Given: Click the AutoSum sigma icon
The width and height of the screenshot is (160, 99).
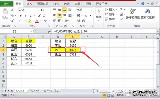Looking at the screenshot, I should (121, 10).
